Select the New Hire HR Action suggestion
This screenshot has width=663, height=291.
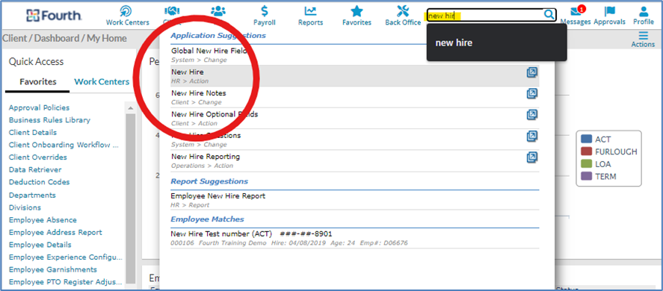pos(355,76)
